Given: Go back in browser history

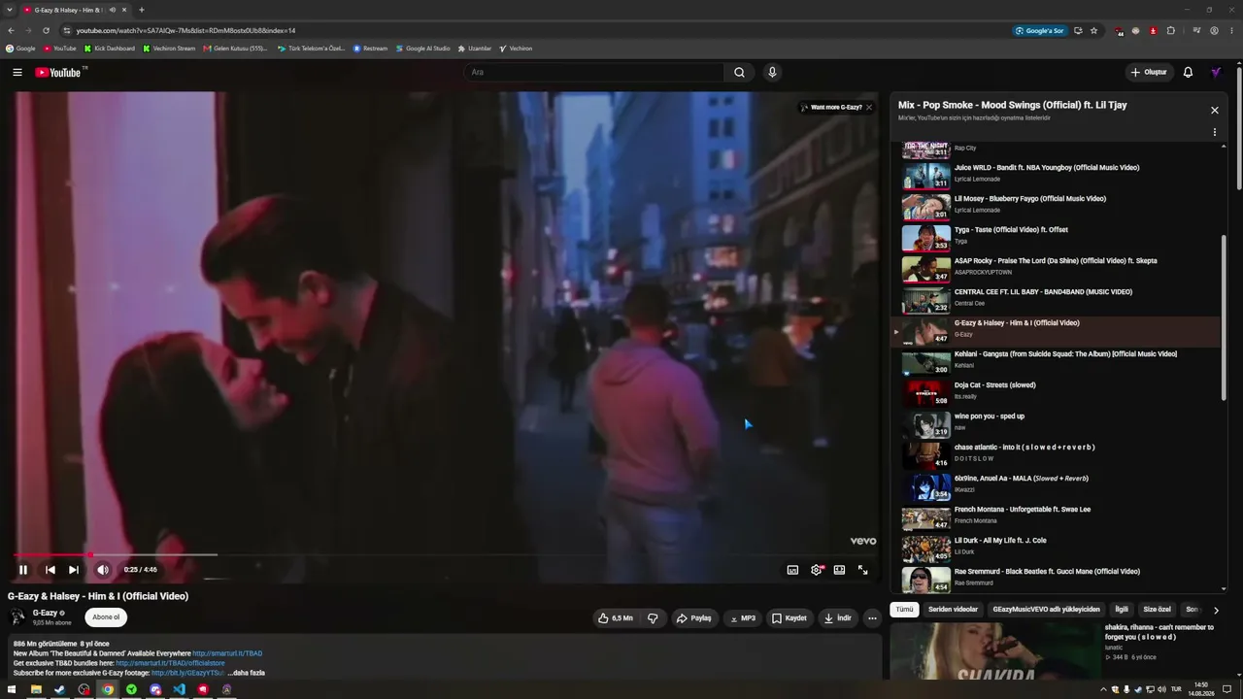Looking at the screenshot, I should pos(11,30).
